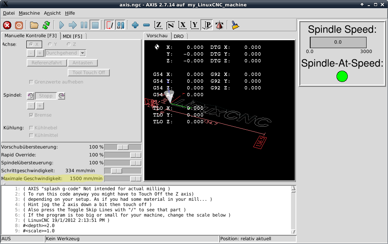388x244 pixels.
Task: Start spindle counterclockwise icon
Action: (x=30, y=96)
